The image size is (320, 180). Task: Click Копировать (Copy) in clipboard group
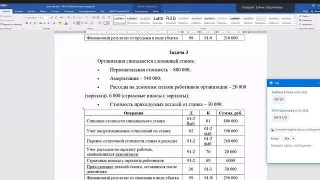click(7, 20)
